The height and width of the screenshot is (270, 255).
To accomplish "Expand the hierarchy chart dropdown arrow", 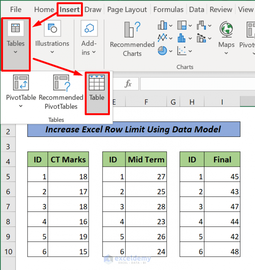I will tap(190, 26).
